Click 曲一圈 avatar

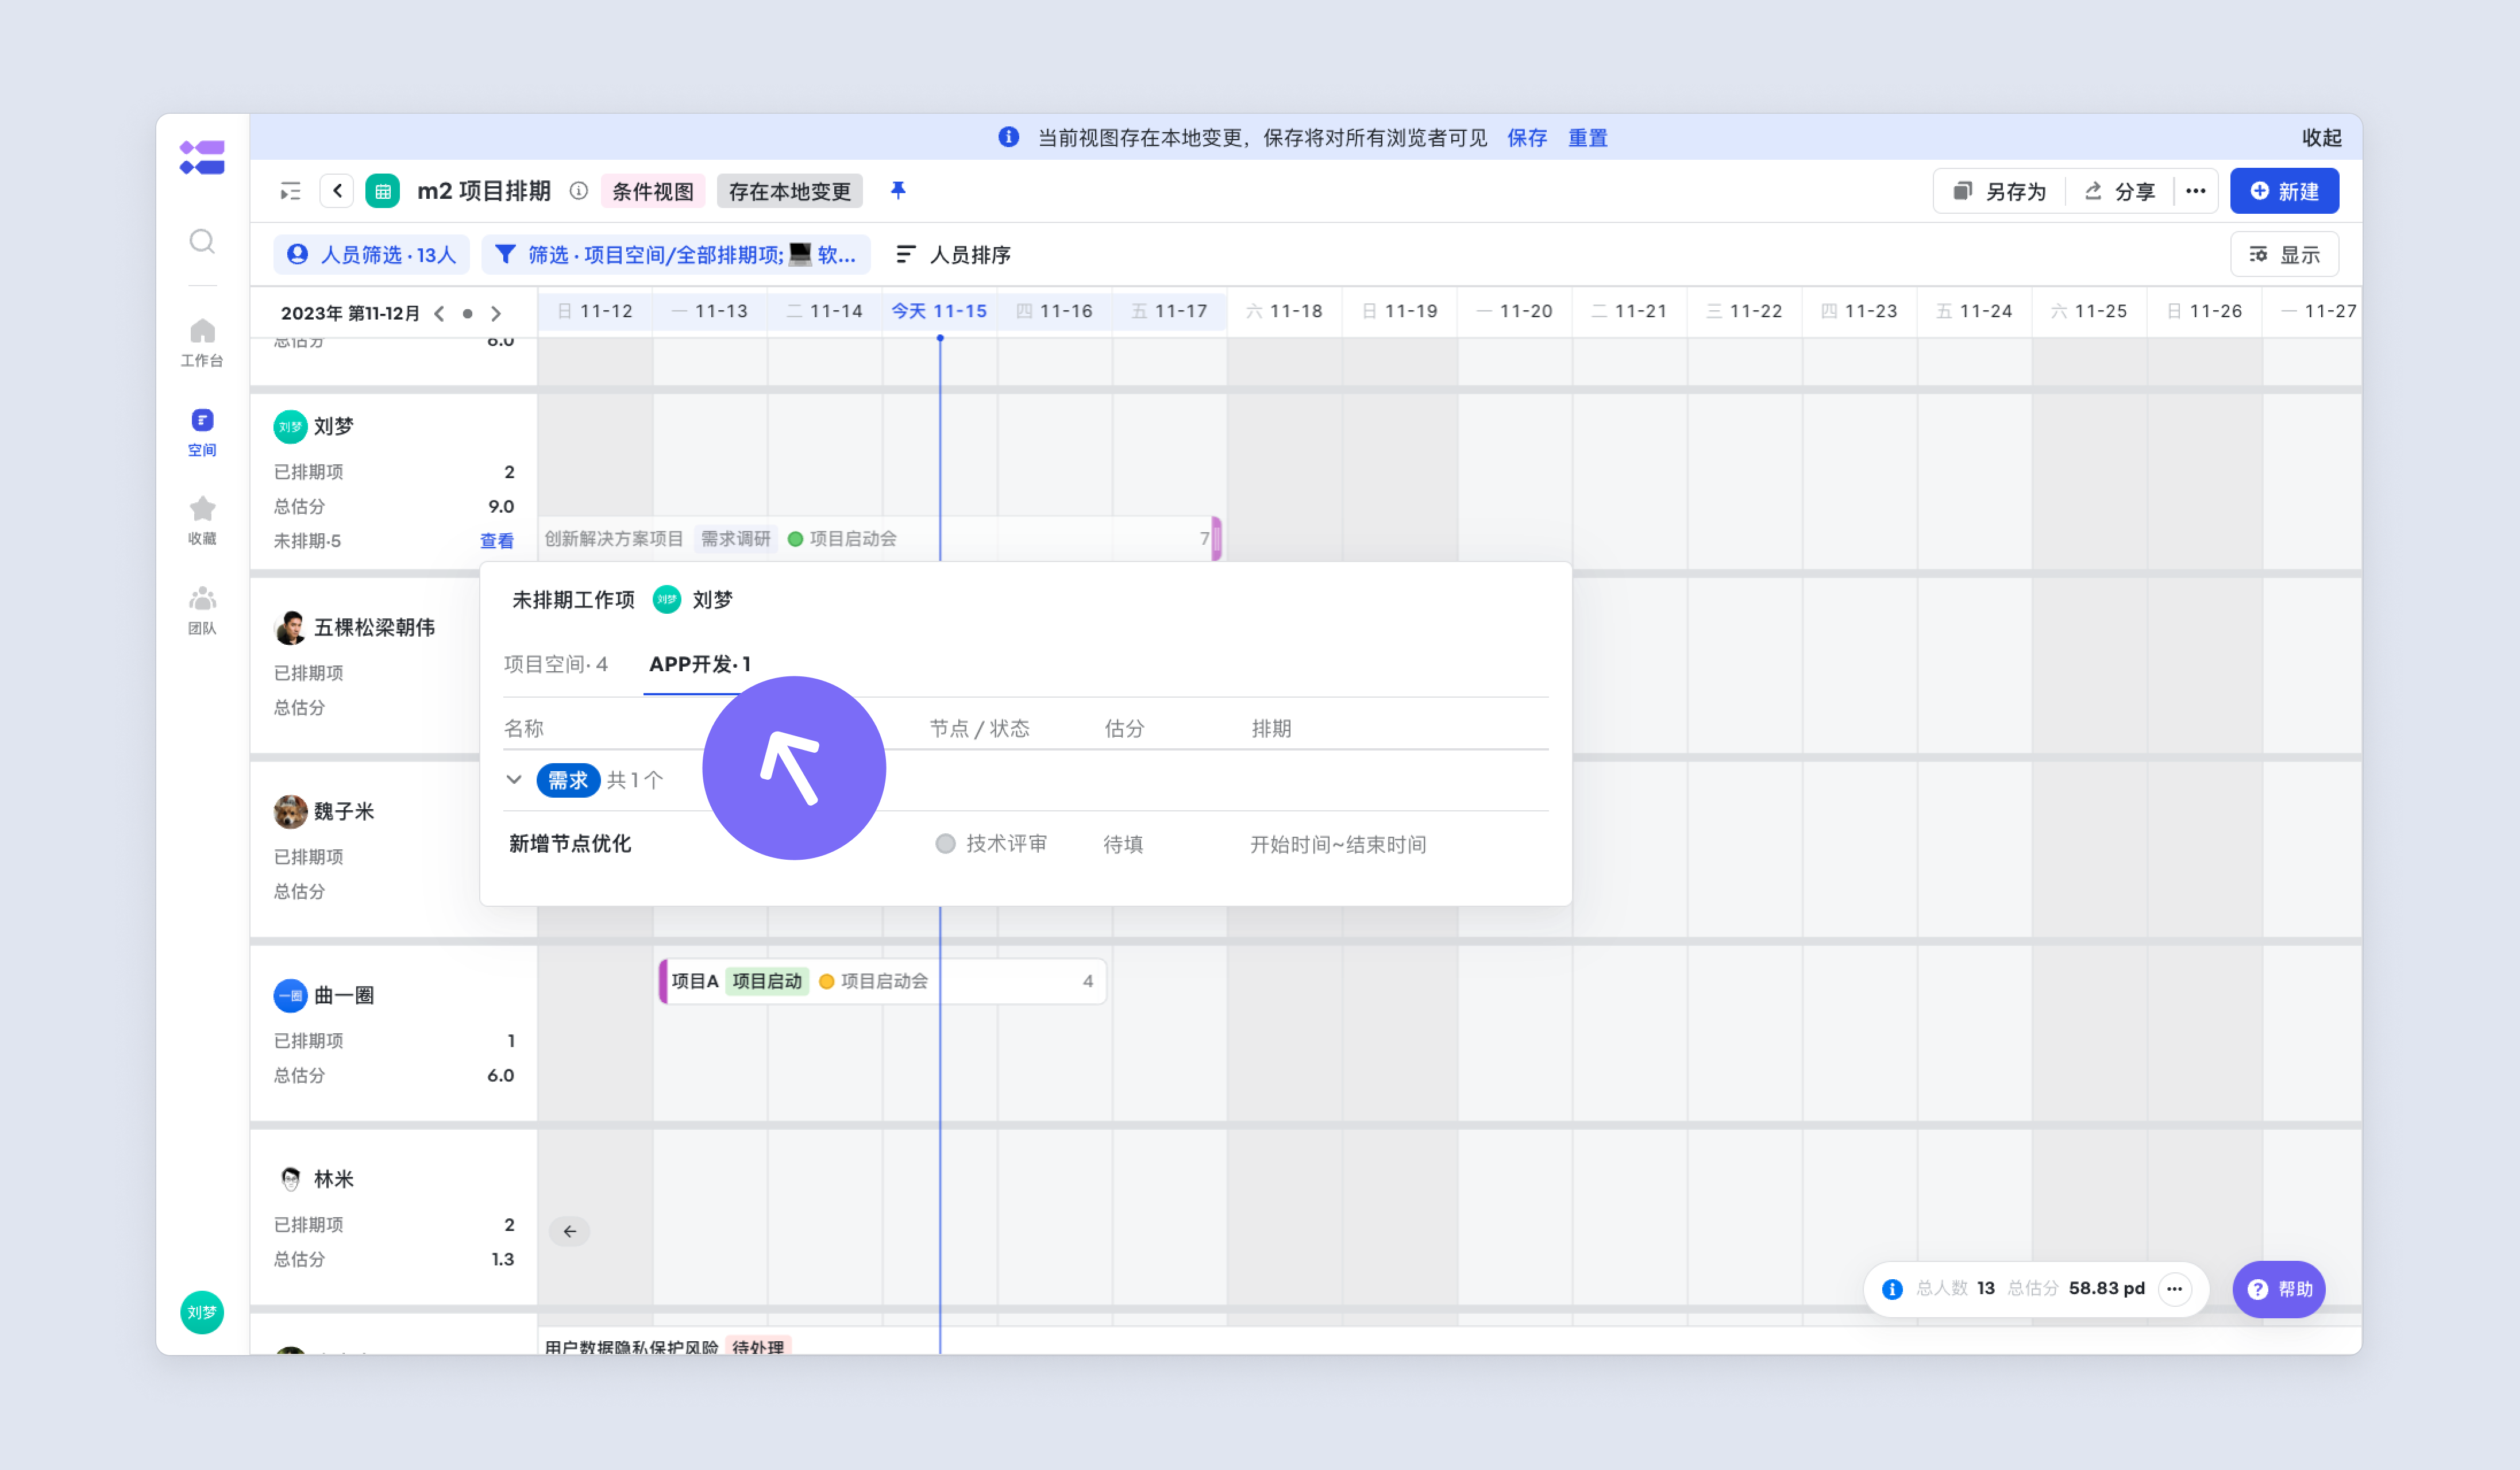pos(291,995)
